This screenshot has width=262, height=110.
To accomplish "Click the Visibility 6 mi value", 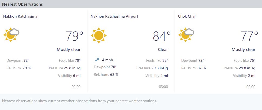I will [x=69, y=76].
